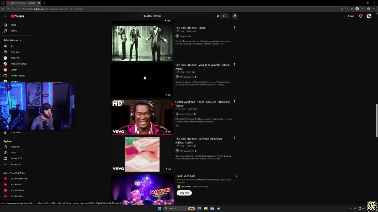378x212 pixels.
Task: Open a new browser tab
Action: coord(44,3)
